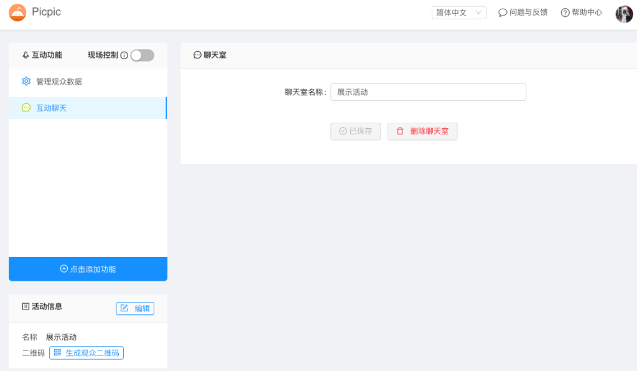Click the 聊天室 panel title text

215,55
